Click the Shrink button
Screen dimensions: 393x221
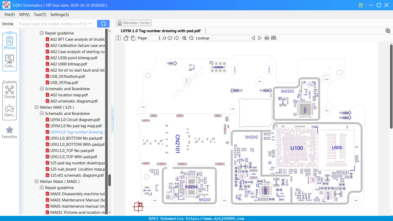[7, 24]
